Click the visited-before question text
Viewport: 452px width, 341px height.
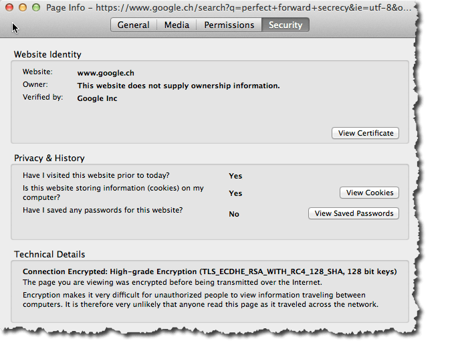(x=96, y=175)
